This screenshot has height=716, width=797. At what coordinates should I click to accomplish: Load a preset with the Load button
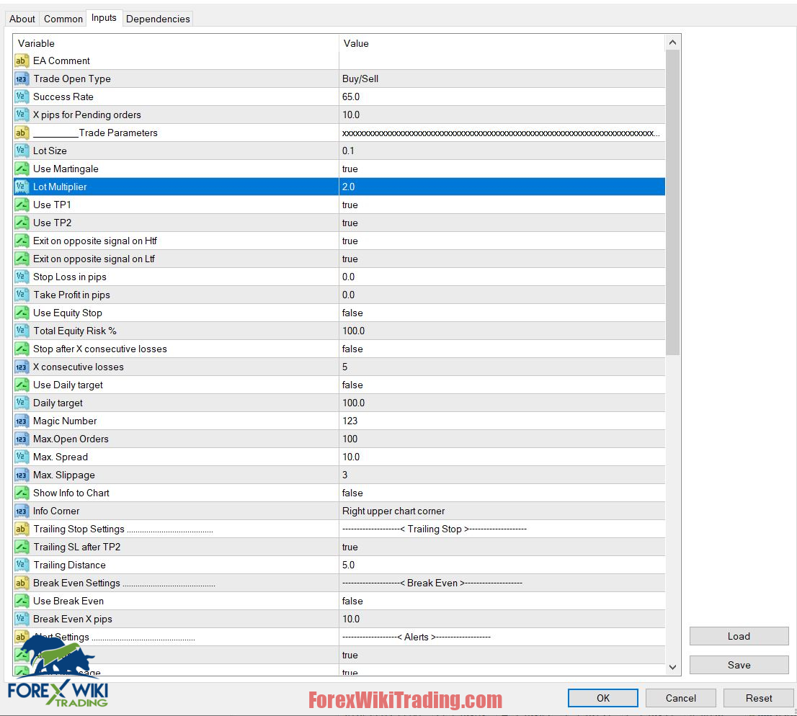click(x=739, y=636)
